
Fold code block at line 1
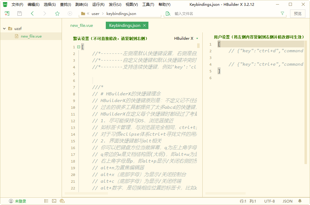point(78,47)
